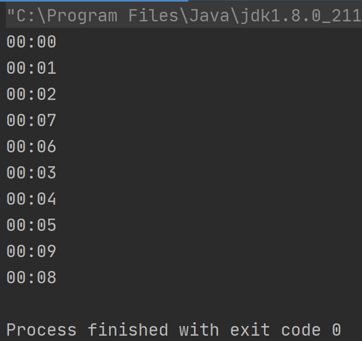Click the 00:01 console line

pyautogui.click(x=32, y=68)
